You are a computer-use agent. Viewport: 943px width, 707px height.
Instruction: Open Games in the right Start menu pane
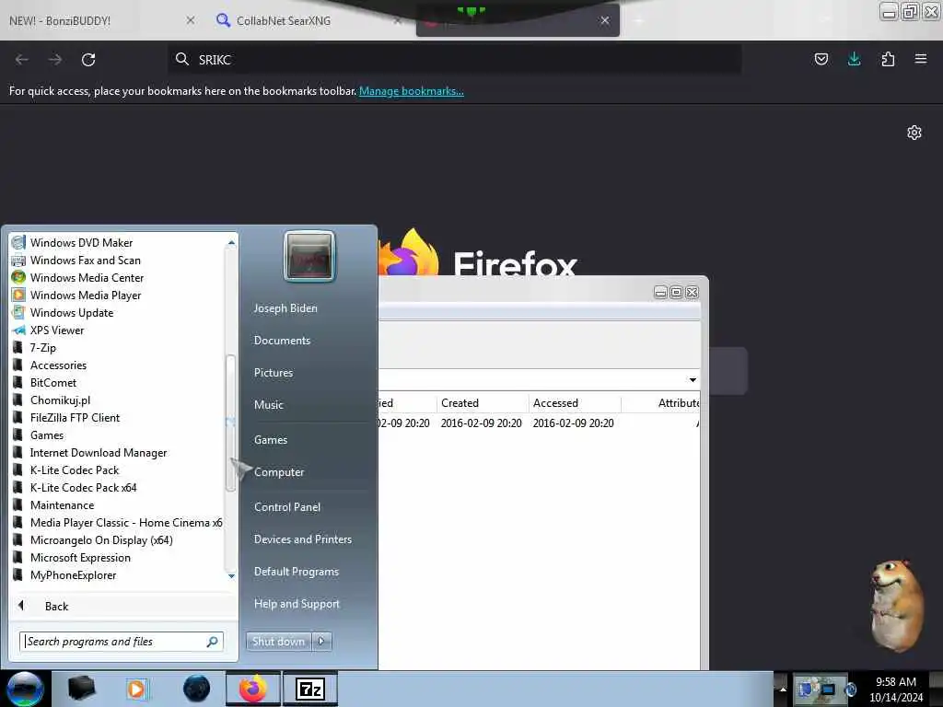pyautogui.click(x=271, y=440)
